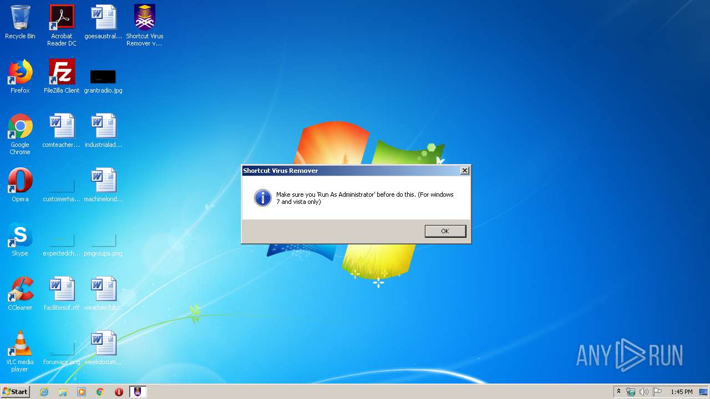Show hidden system tray icons
The image size is (710, 399).
(x=618, y=392)
